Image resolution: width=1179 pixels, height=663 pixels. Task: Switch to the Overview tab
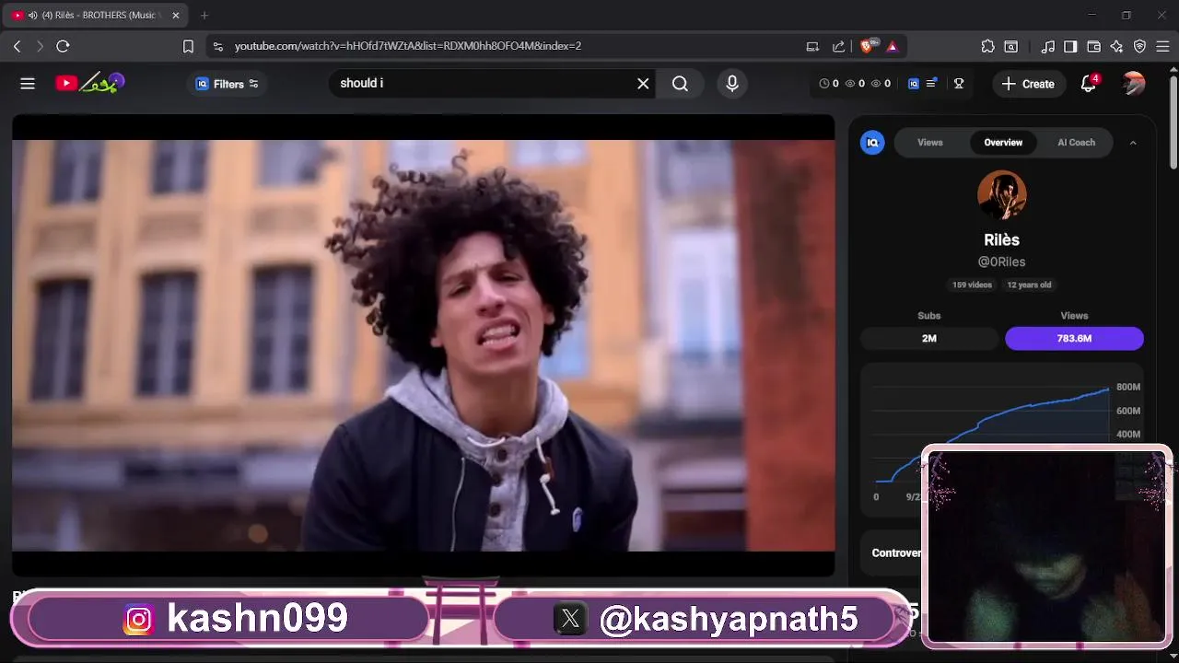tap(1003, 143)
